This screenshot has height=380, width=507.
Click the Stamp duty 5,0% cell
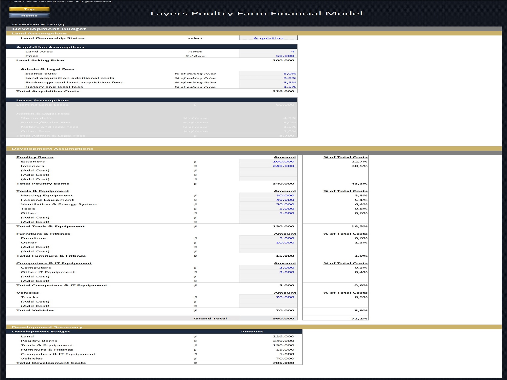[268, 73]
